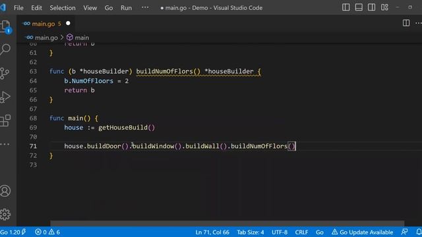Toggle the Secondary Side Bar layout icon
Viewport: 422px width, 237px height.
click(371, 7)
